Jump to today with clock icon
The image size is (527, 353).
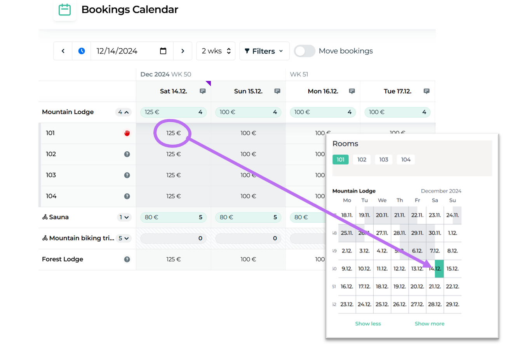82,51
